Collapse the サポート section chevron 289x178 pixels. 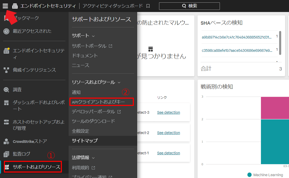[x=93, y=36]
